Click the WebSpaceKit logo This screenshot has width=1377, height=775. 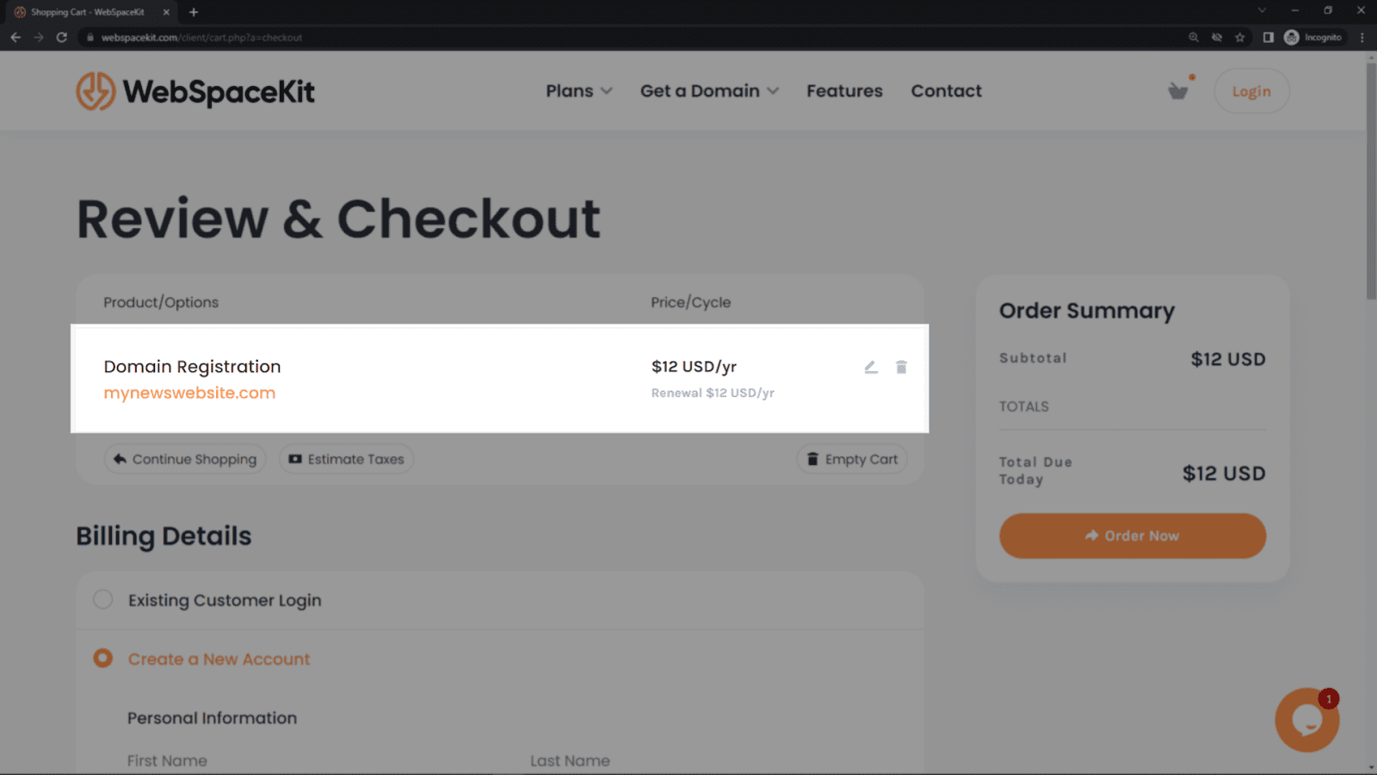[x=195, y=91]
